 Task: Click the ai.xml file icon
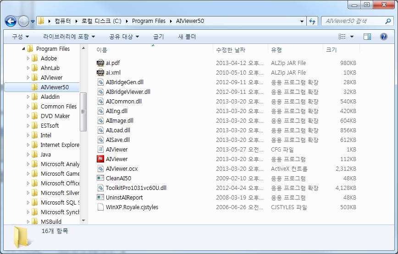(x=100, y=72)
